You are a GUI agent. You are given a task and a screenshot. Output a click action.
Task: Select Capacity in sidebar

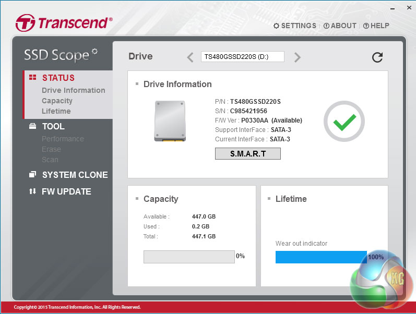57,101
